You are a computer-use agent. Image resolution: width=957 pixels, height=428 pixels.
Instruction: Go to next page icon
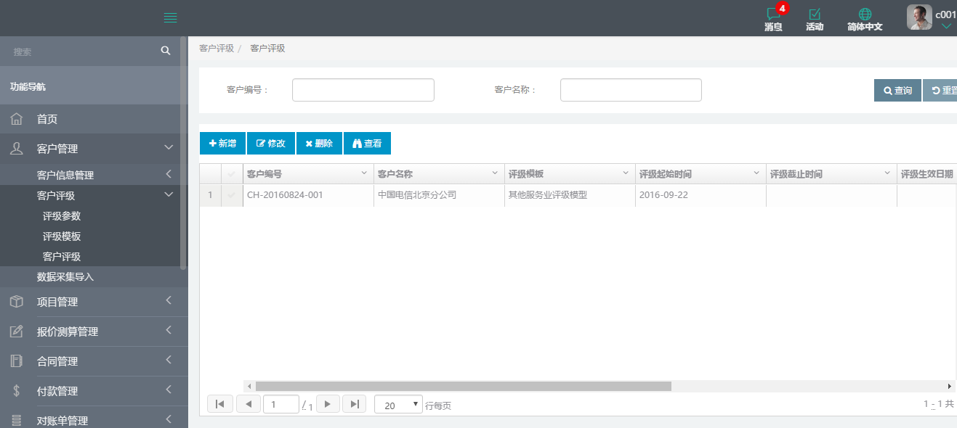pos(327,404)
